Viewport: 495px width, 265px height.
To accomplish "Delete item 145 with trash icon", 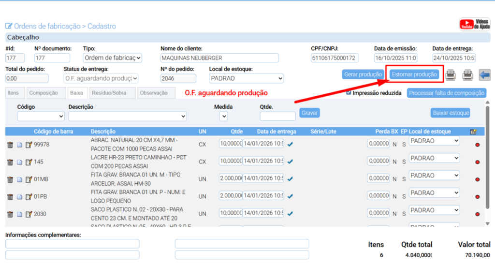I will 10,162.
